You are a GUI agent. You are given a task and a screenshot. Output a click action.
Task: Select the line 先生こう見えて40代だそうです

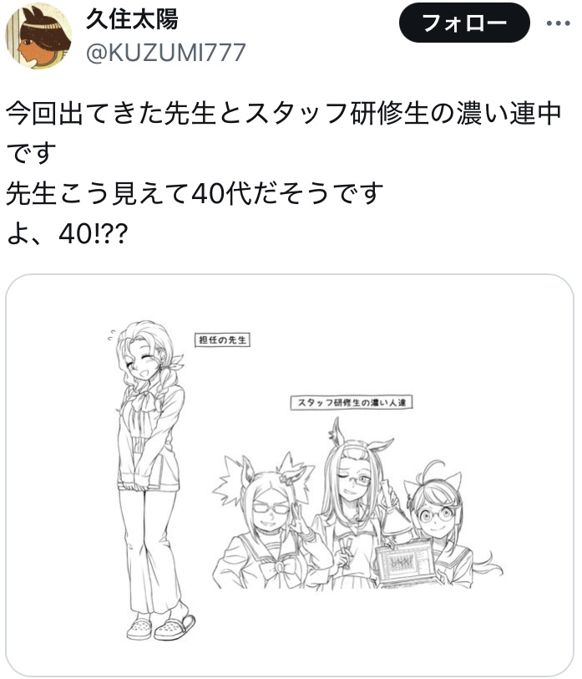tap(195, 193)
